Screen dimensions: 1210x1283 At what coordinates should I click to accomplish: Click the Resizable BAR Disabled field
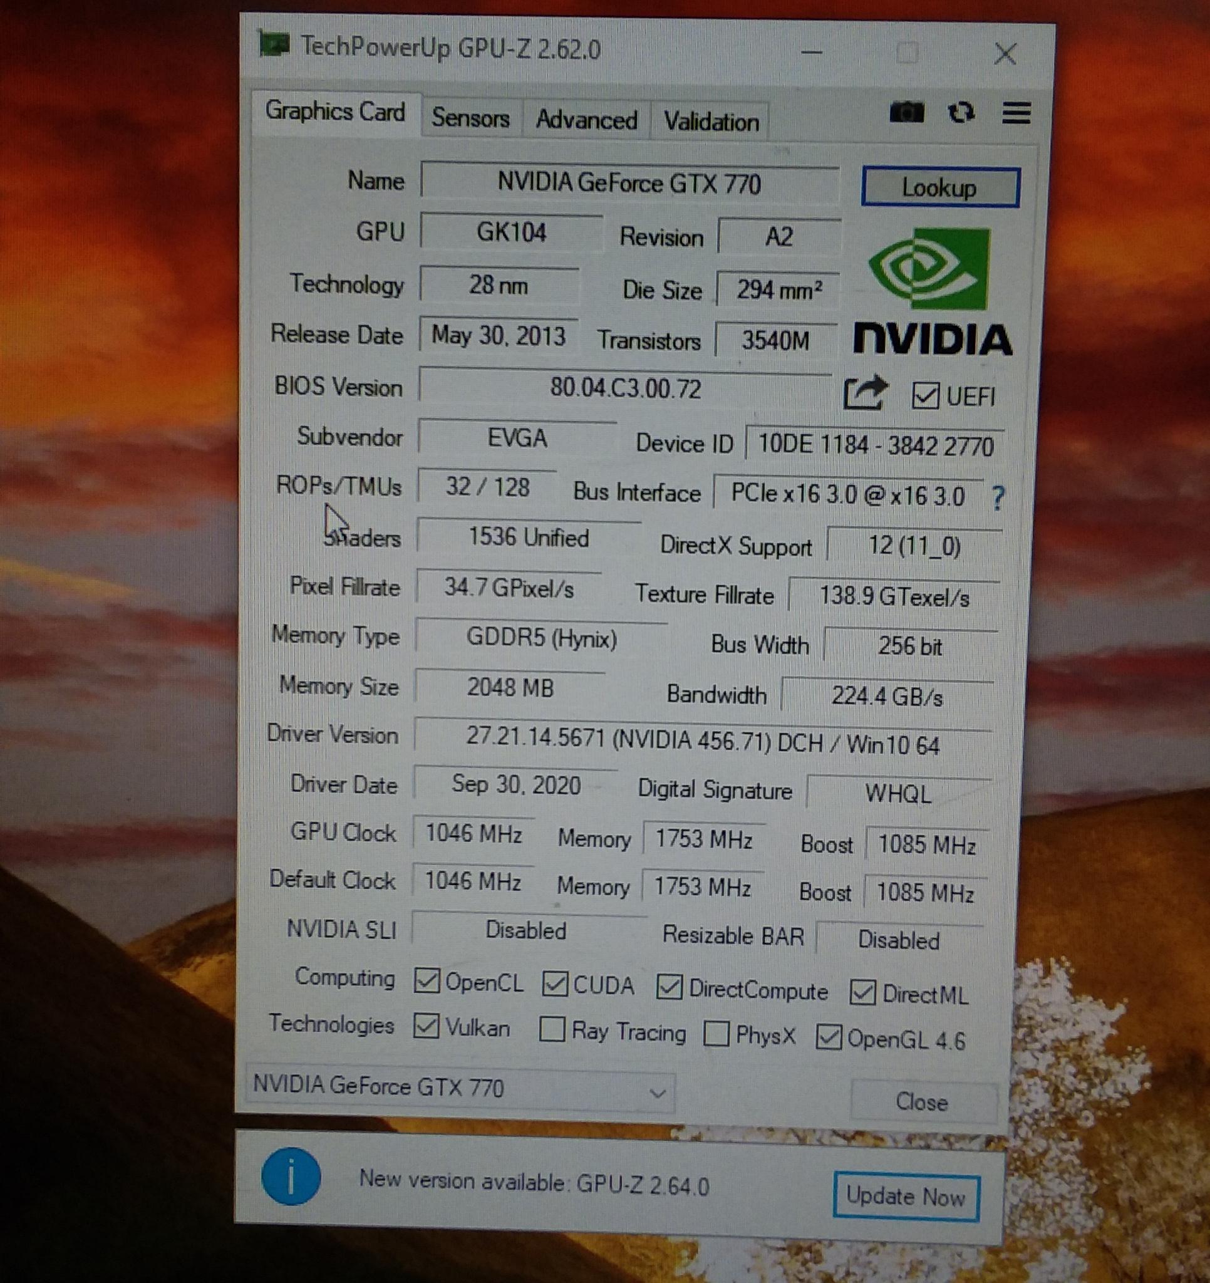coord(899,940)
